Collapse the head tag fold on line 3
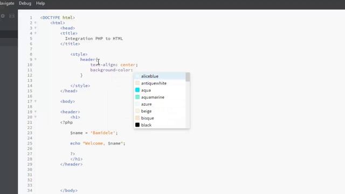 tap(36, 28)
